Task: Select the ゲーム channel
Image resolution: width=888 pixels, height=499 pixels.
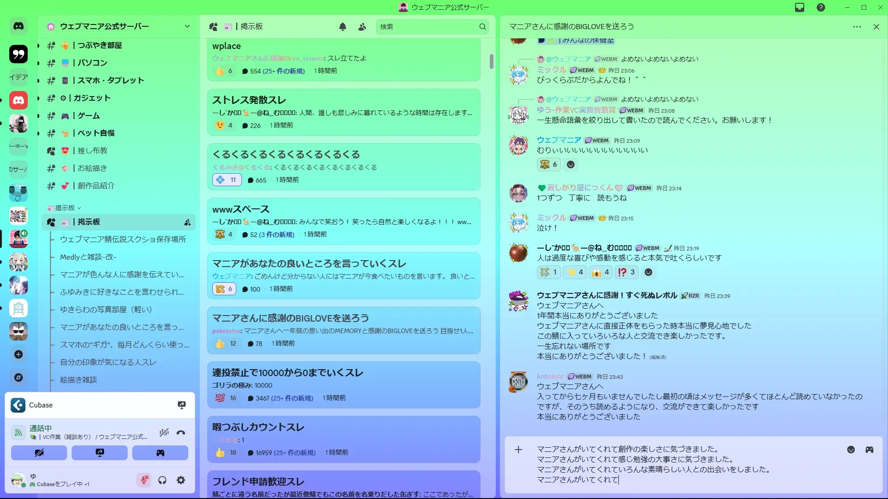Action: [88, 116]
